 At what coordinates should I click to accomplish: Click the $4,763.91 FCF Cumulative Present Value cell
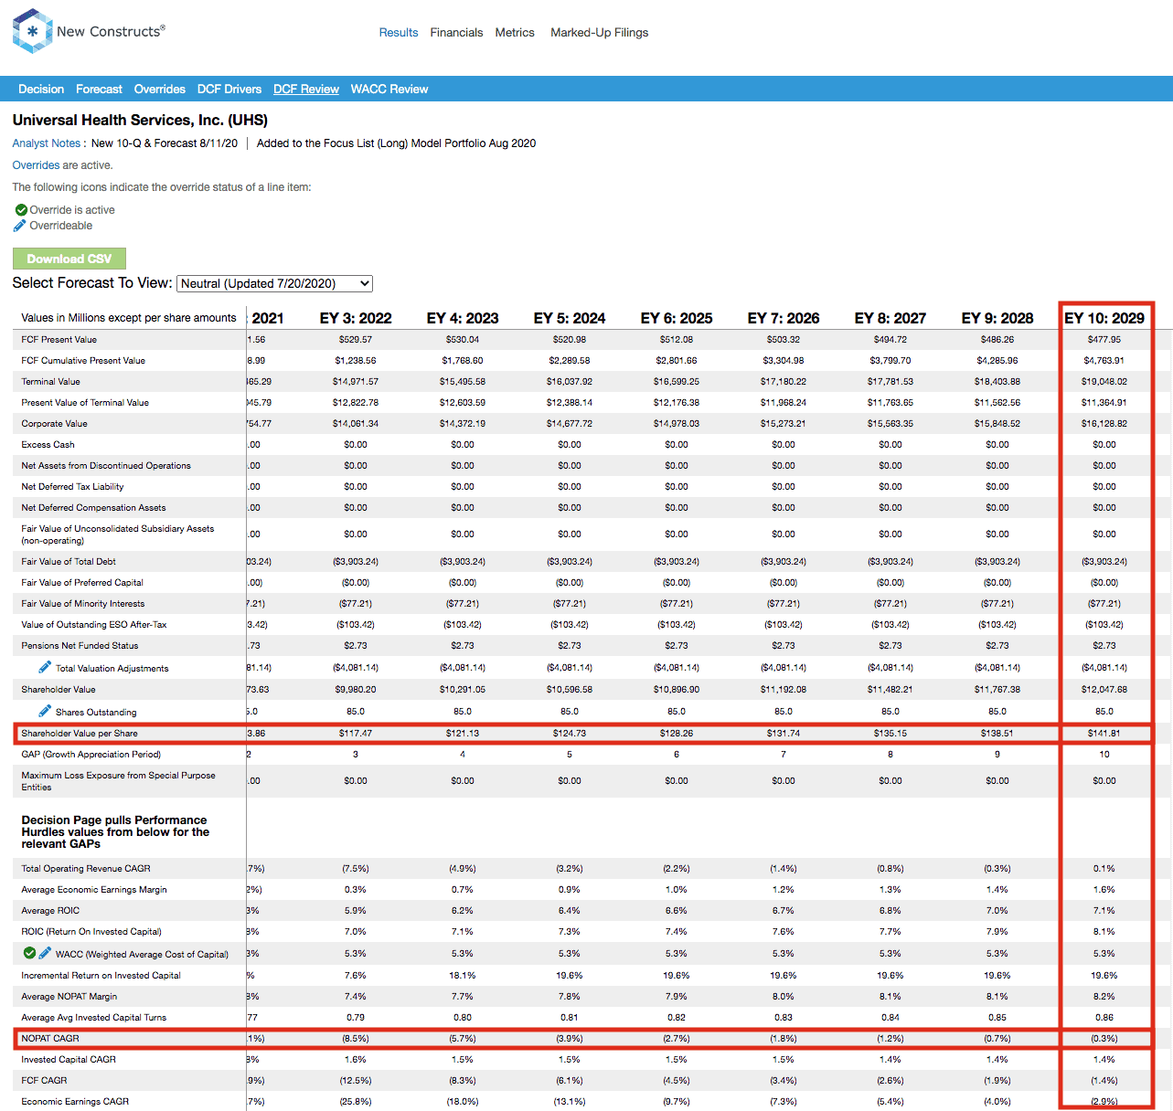pyautogui.click(x=1104, y=361)
